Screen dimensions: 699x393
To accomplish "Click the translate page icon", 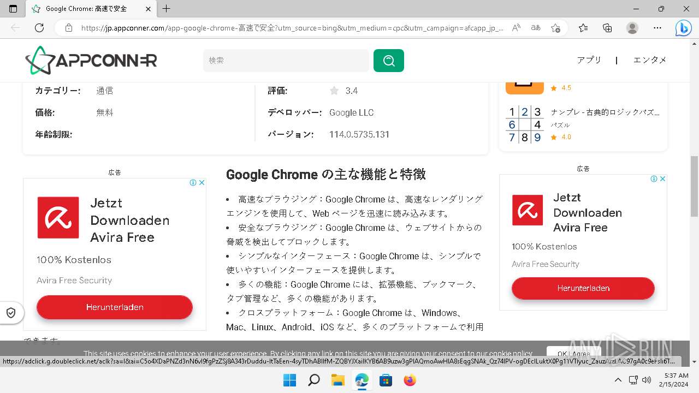I will 536,28.
